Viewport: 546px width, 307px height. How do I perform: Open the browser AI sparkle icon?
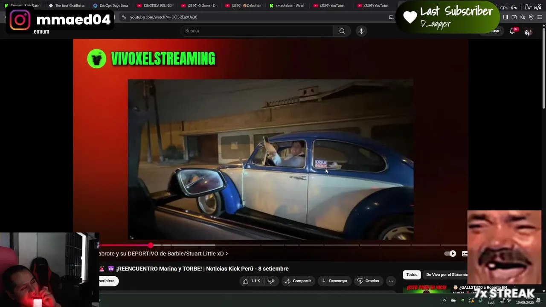(523, 17)
